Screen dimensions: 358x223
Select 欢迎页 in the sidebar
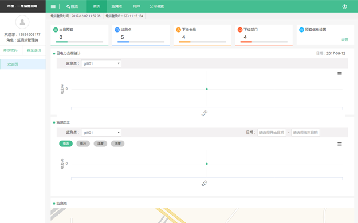point(23,64)
